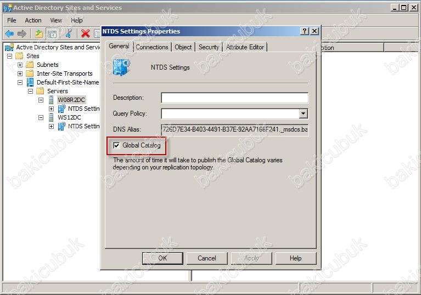
Task: Open the File menu
Action: (x=12, y=20)
